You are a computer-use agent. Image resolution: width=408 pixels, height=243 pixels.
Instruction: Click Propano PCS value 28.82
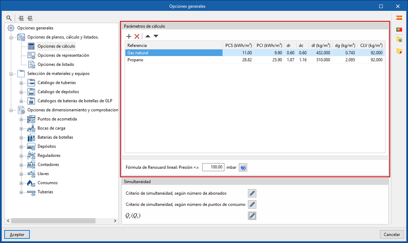click(x=247, y=60)
